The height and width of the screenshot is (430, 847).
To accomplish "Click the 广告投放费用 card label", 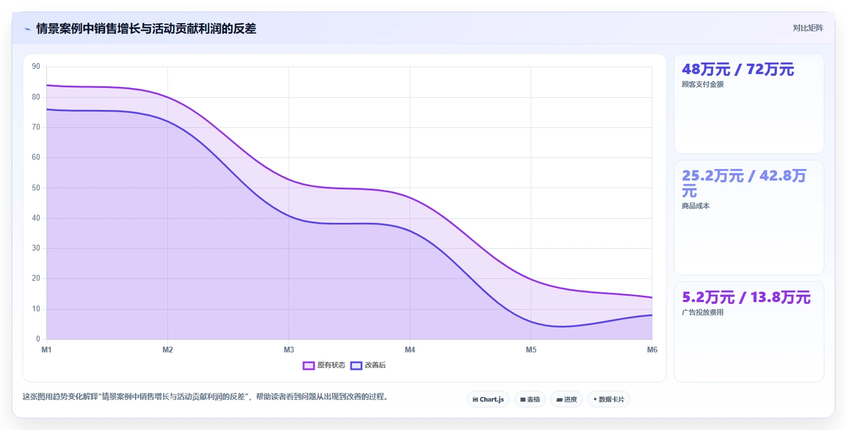I will point(703,313).
